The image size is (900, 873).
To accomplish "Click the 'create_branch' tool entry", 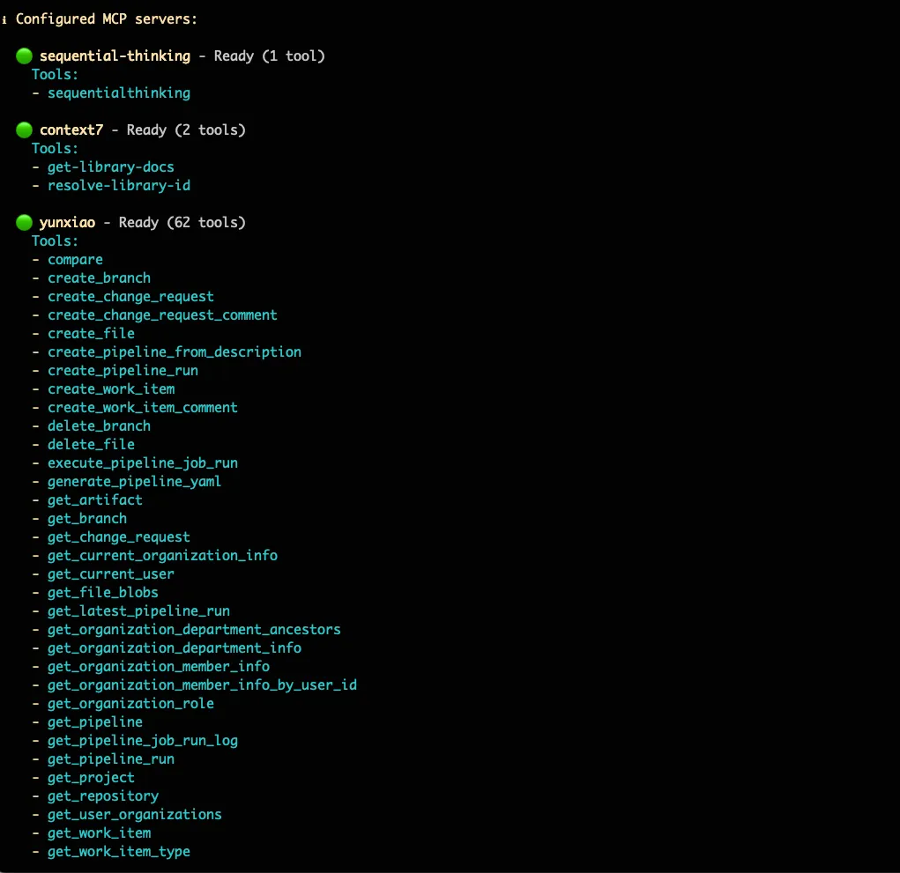I will point(100,278).
